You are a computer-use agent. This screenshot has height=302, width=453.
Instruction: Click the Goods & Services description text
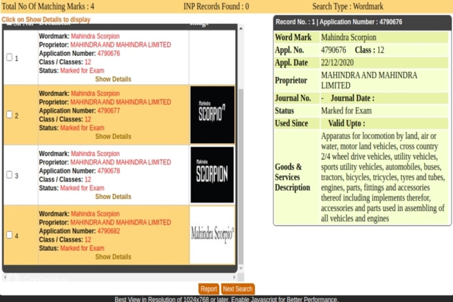pyautogui.click(x=383, y=177)
